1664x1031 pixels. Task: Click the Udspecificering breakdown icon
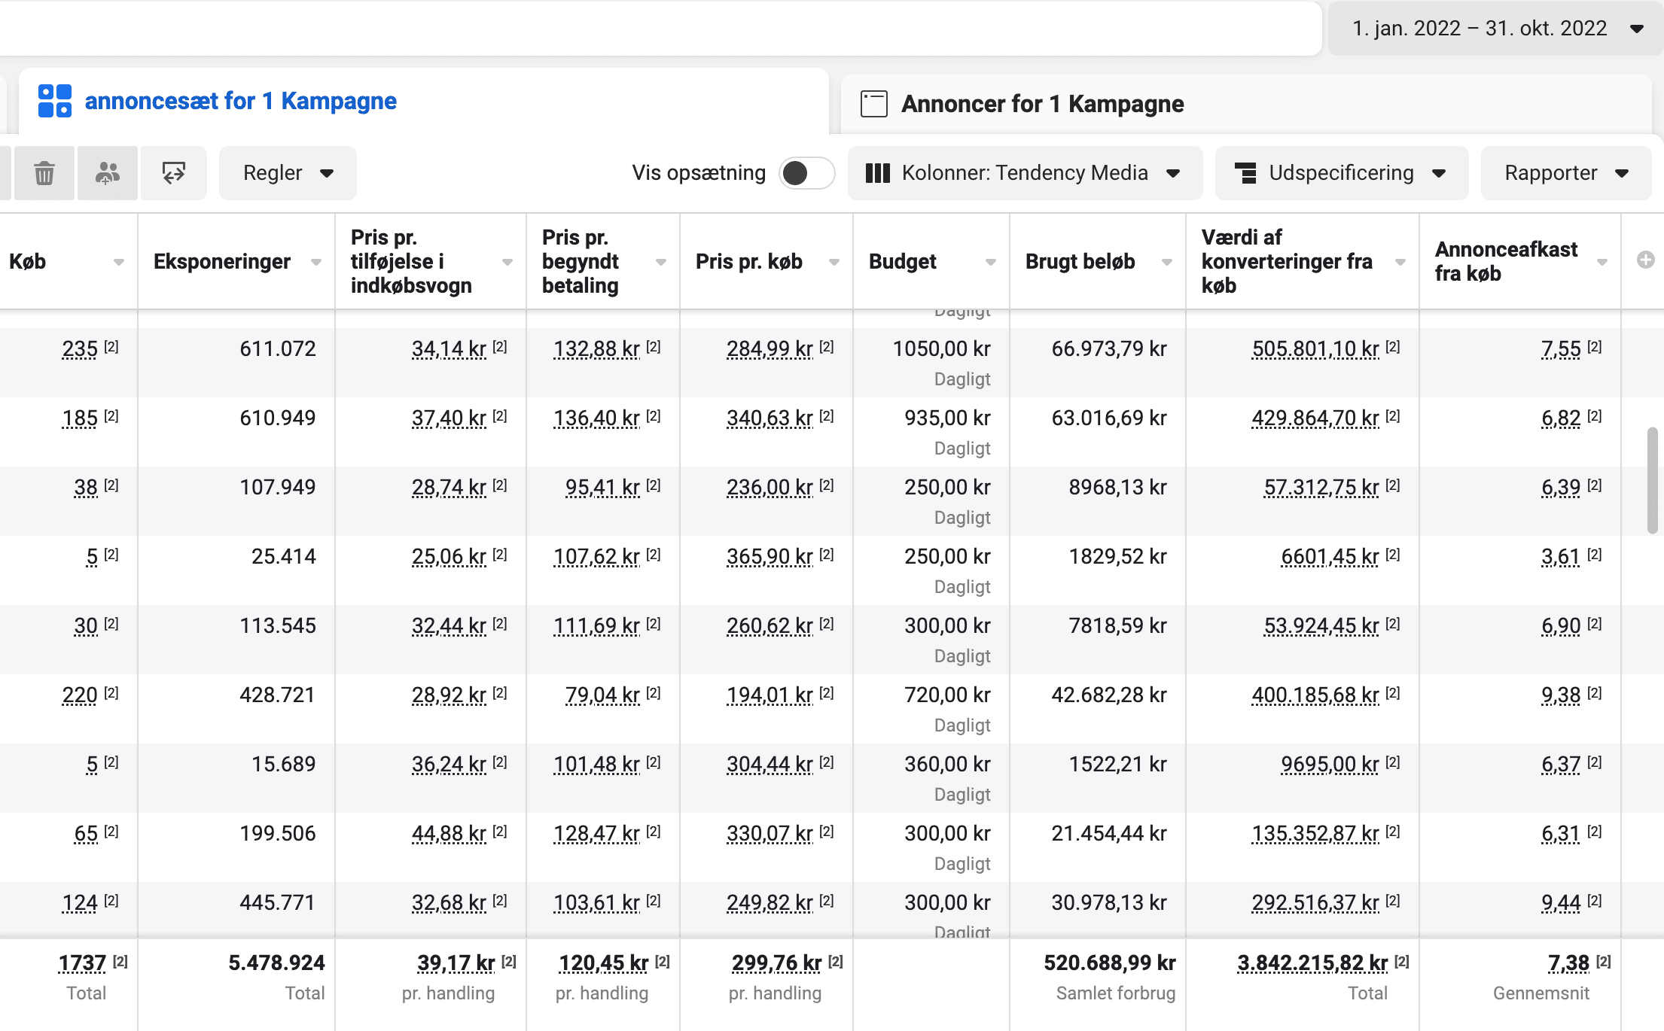1245,173
